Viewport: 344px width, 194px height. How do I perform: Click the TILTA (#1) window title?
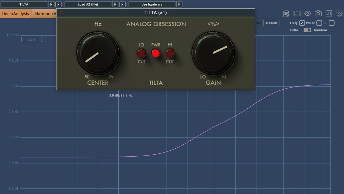point(156,13)
